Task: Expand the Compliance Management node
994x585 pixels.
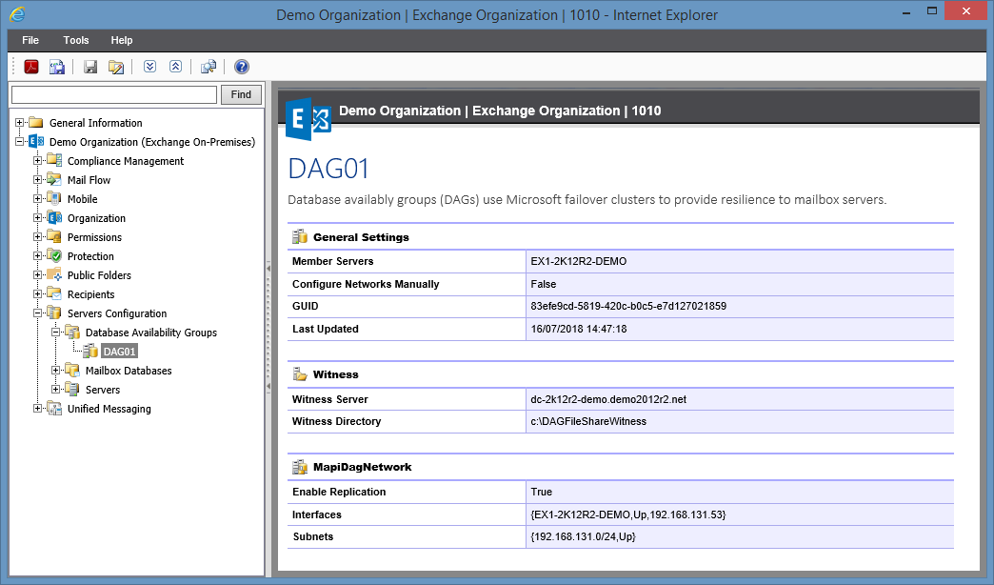Action: pyautogui.click(x=37, y=160)
